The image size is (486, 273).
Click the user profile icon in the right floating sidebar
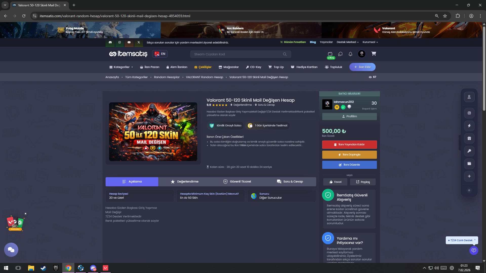[469, 97]
